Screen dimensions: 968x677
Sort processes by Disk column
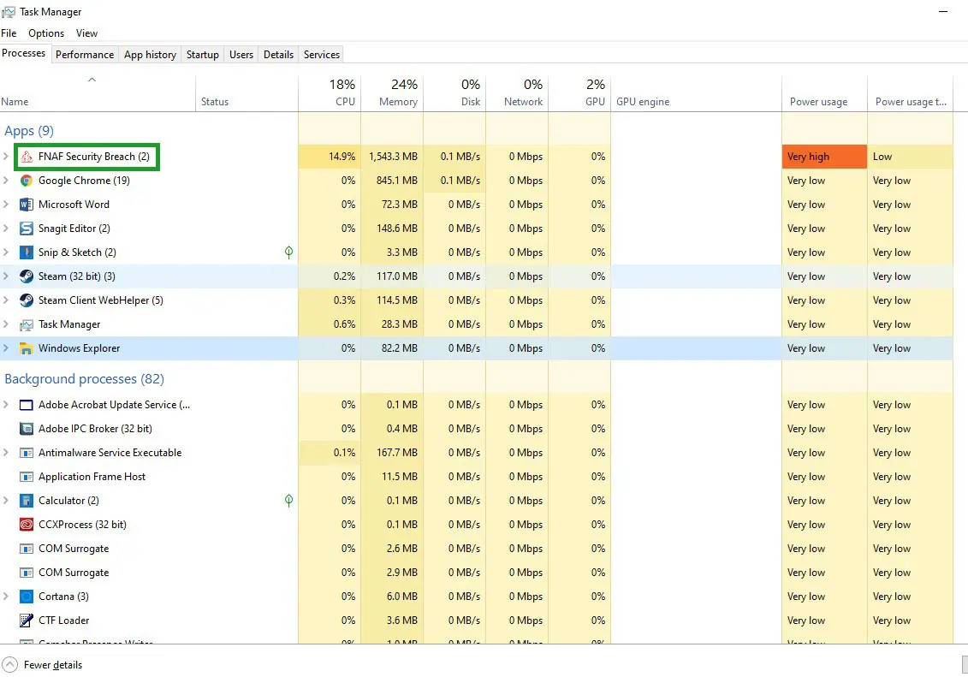click(x=455, y=93)
